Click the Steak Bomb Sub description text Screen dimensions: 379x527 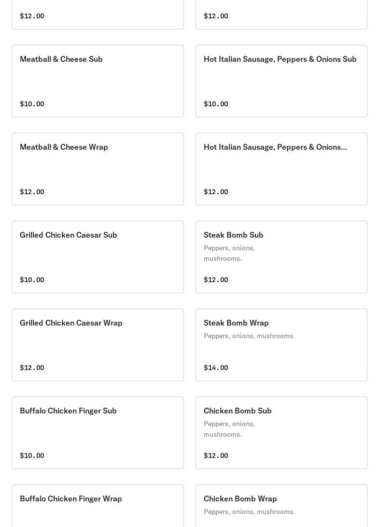[x=229, y=253]
